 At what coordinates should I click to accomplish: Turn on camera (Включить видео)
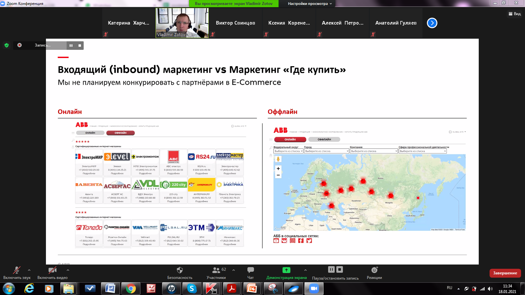click(x=52, y=270)
